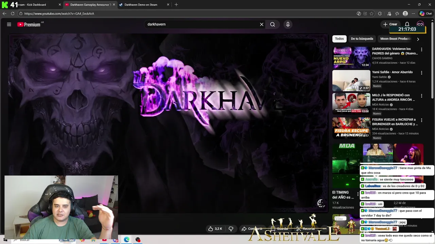Screen dimensions: 435x244
Task: Clear the search box with the X
Action: (262, 24)
